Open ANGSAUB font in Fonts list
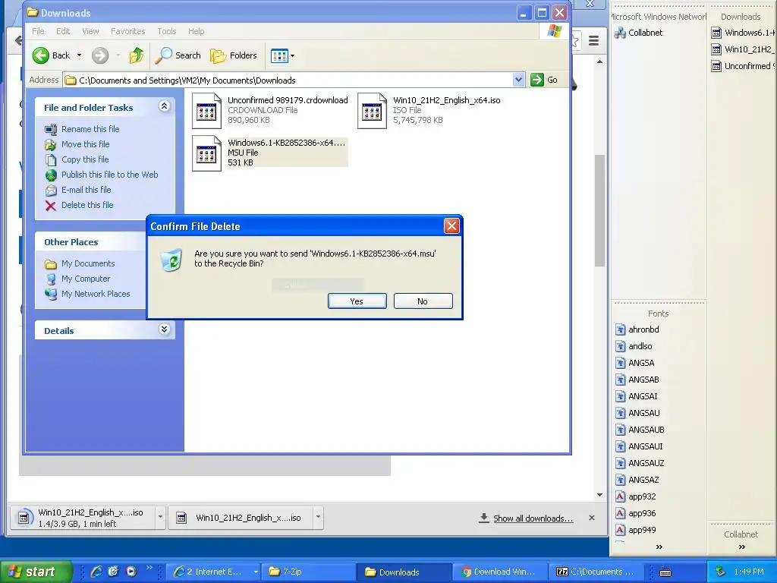The width and height of the screenshot is (777, 583). pos(640,430)
